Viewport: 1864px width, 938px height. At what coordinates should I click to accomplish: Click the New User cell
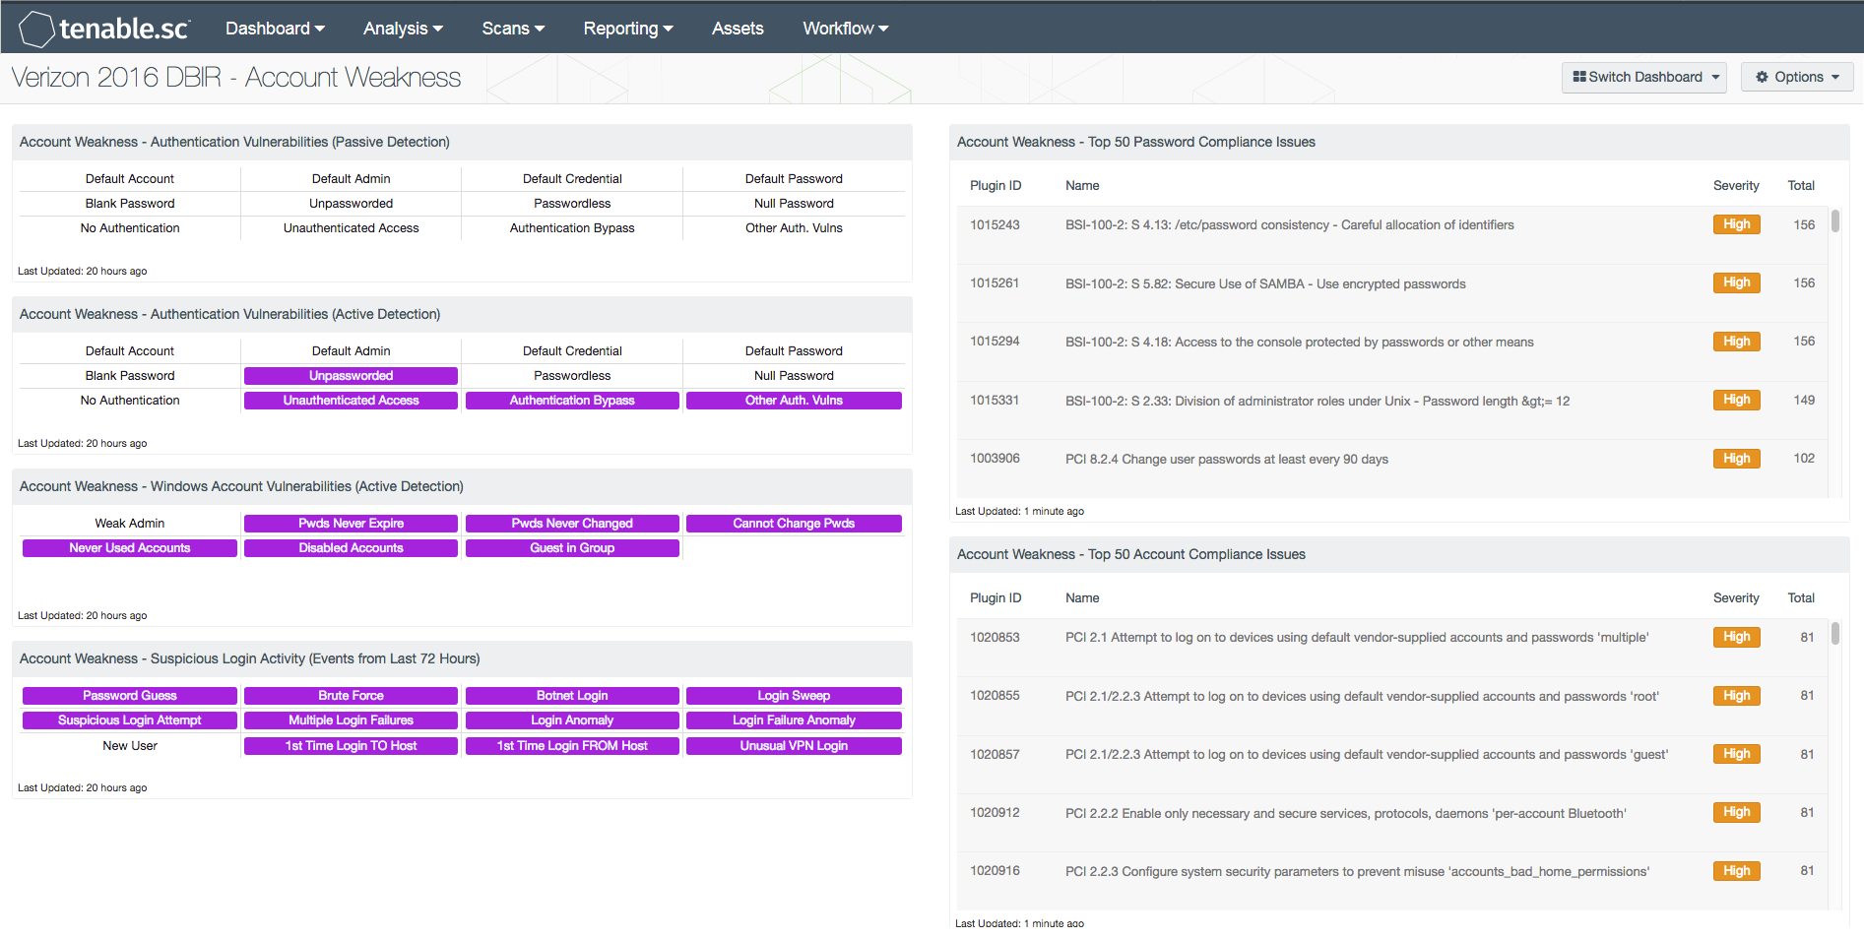130,746
